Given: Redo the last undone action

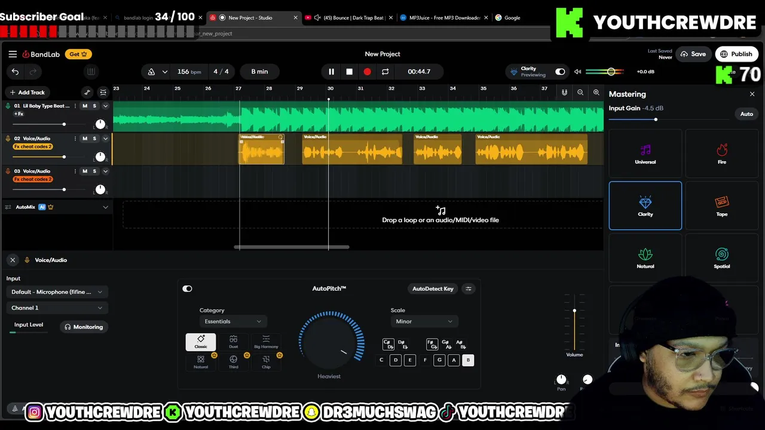Looking at the screenshot, I should (x=33, y=72).
